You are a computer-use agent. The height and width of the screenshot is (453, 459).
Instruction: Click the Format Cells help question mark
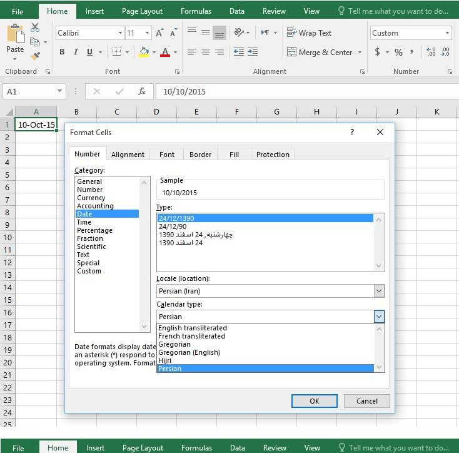(x=352, y=133)
